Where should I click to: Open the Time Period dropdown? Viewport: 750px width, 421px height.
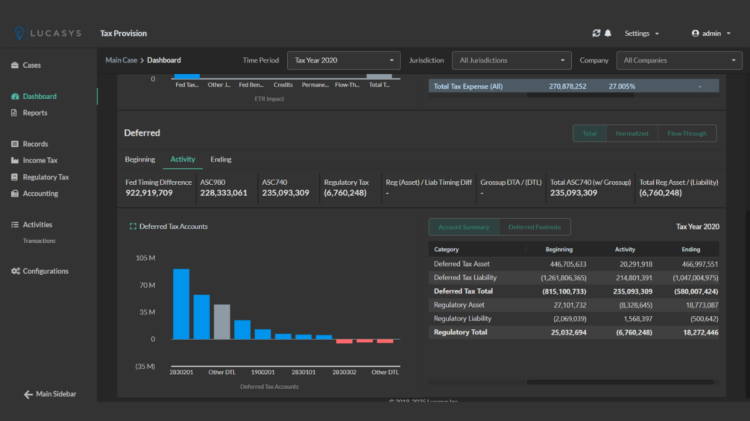pos(343,60)
